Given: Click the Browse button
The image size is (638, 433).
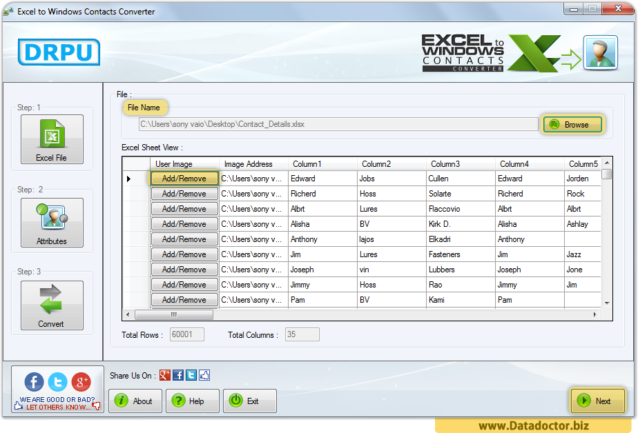Looking at the screenshot, I should point(572,125).
